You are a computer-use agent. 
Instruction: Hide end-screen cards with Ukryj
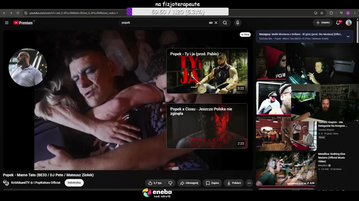[x=245, y=35]
